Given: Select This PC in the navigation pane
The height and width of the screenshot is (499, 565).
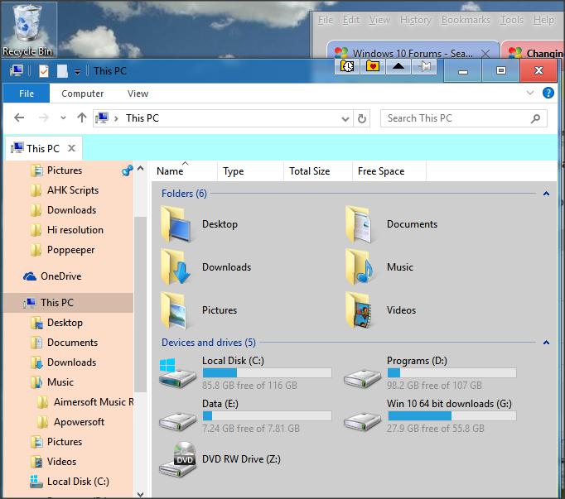Looking at the screenshot, I should (x=69, y=303).
